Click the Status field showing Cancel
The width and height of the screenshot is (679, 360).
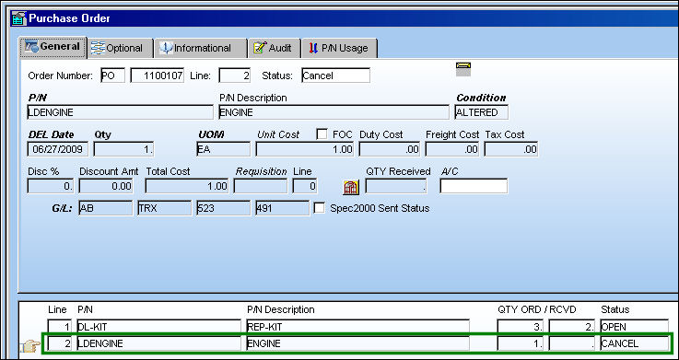click(335, 75)
